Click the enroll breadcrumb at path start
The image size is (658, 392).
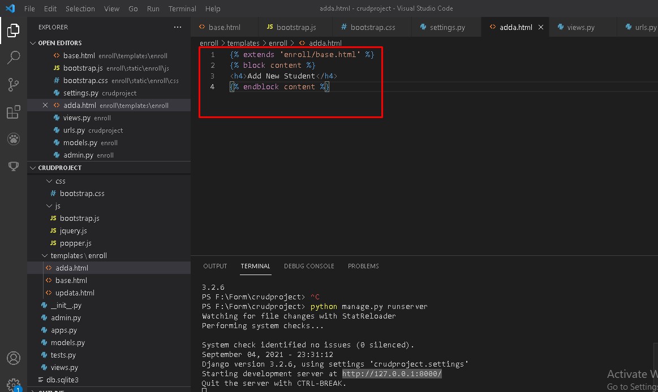click(x=209, y=43)
